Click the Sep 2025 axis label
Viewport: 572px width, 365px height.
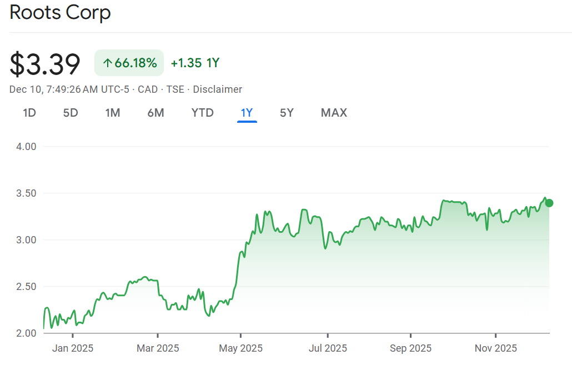[x=410, y=348]
